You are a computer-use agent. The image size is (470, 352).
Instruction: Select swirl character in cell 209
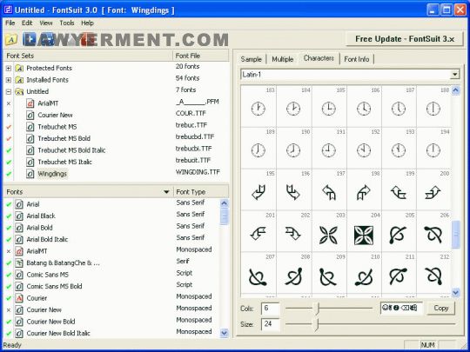328,276
